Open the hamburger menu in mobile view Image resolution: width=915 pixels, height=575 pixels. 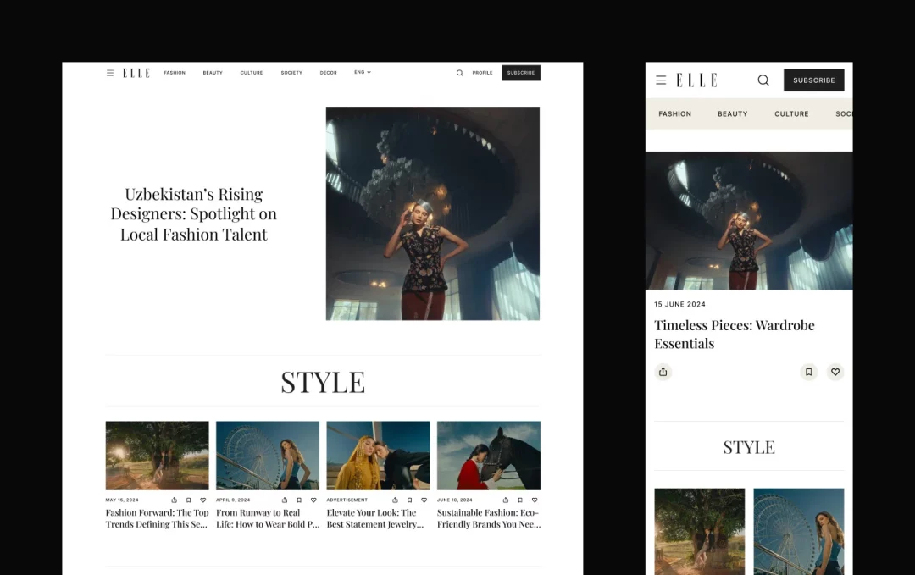point(661,80)
